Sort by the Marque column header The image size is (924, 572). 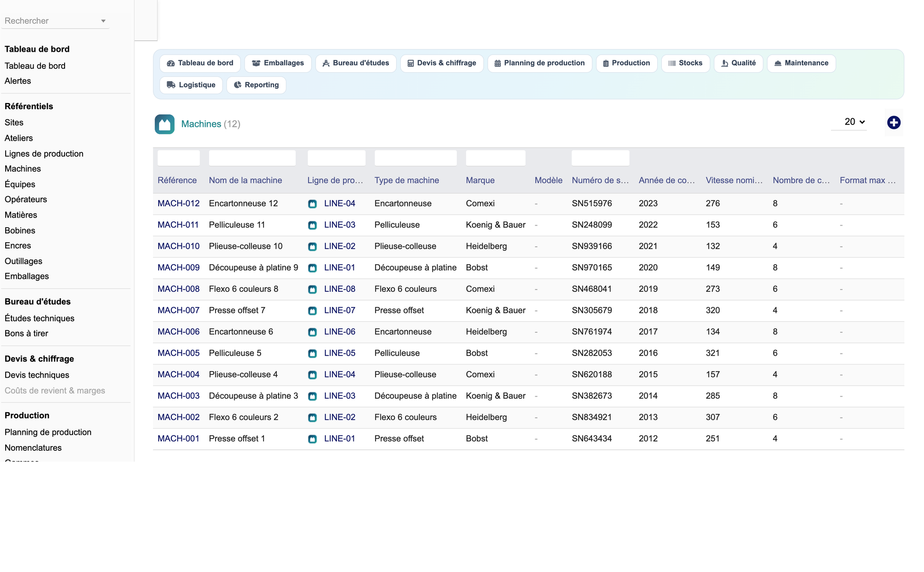point(480,181)
